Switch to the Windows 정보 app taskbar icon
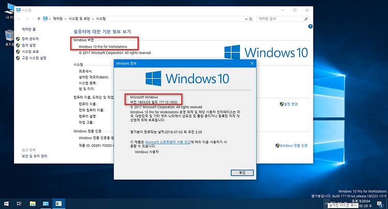The width and height of the screenshot is (388, 209). 58,203
